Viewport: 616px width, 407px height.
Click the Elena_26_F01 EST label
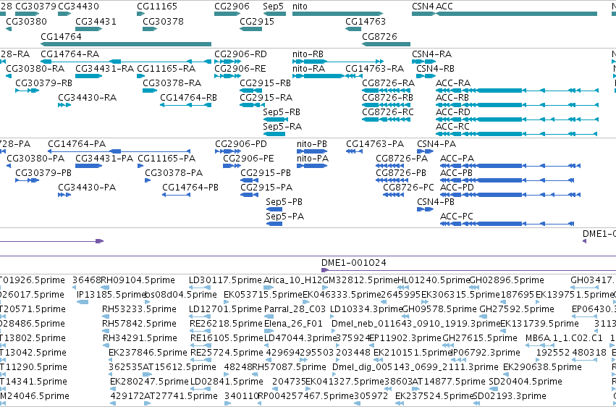293,324
